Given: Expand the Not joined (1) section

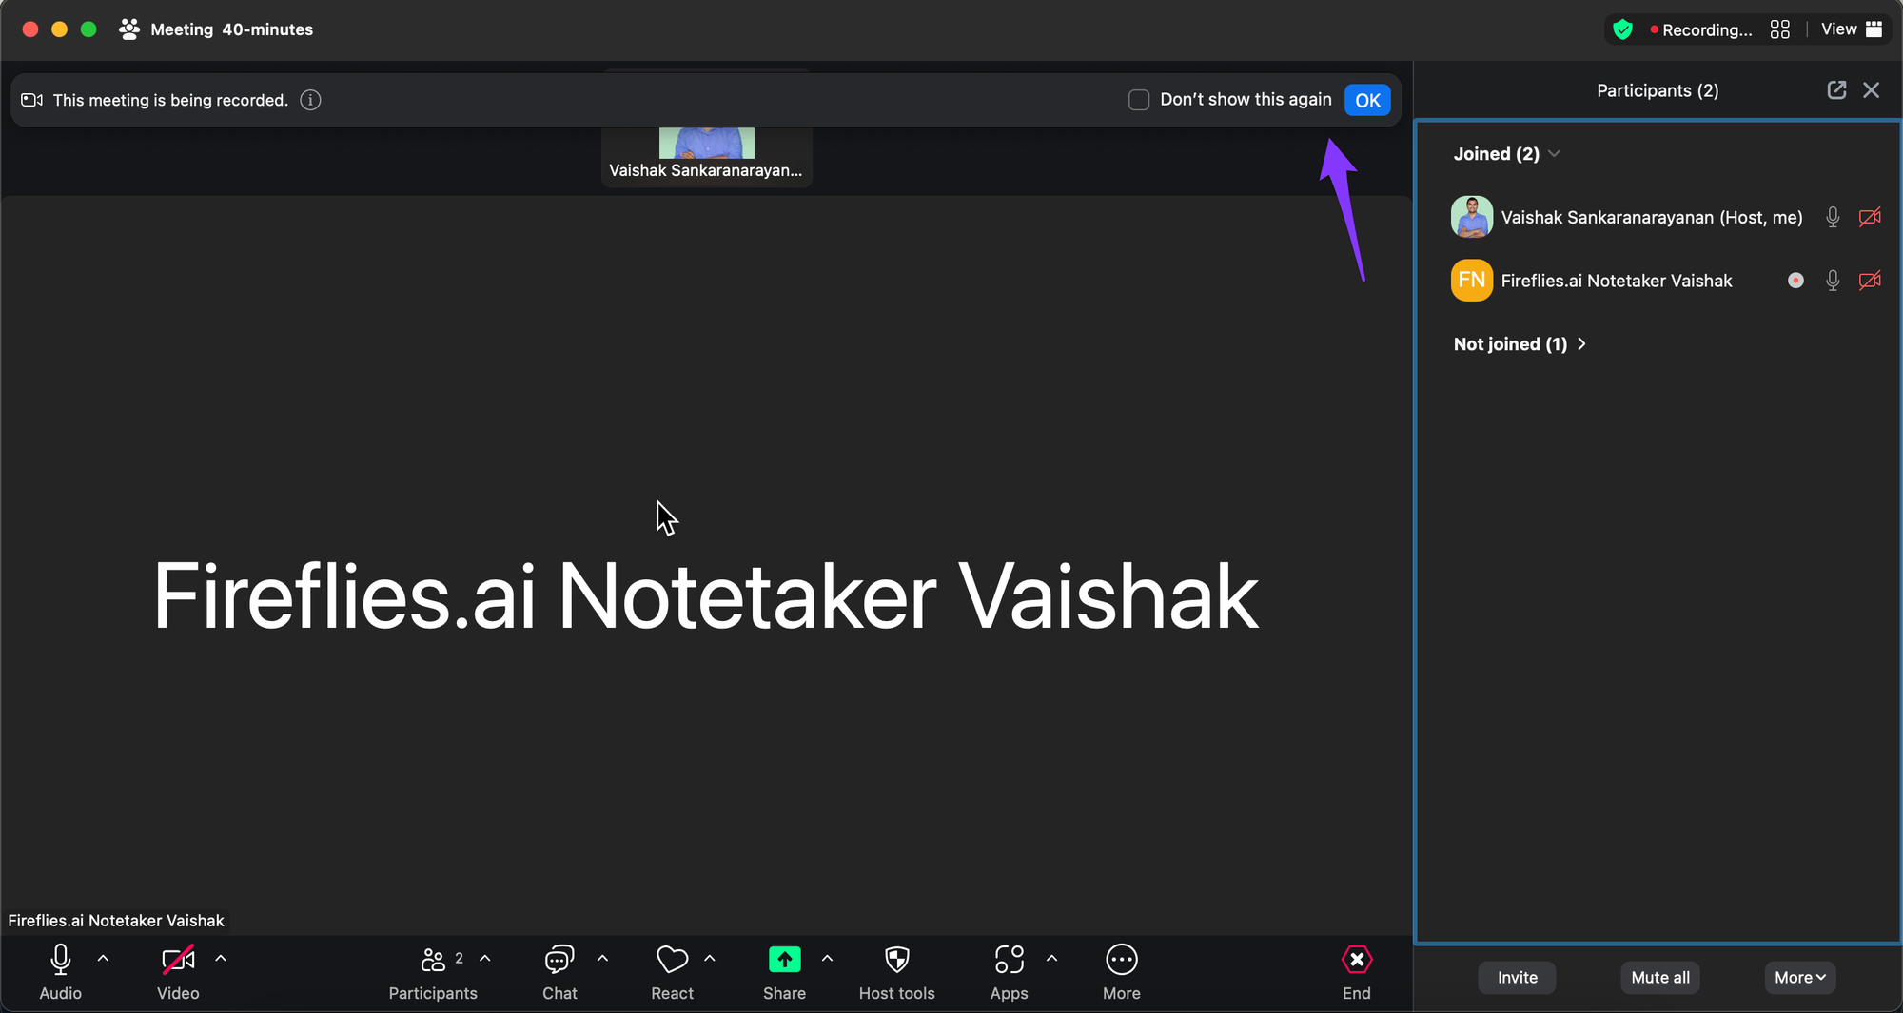Looking at the screenshot, I should pos(1520,344).
